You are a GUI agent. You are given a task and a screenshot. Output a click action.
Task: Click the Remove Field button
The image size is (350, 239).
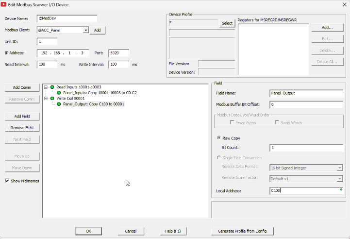coord(22,128)
